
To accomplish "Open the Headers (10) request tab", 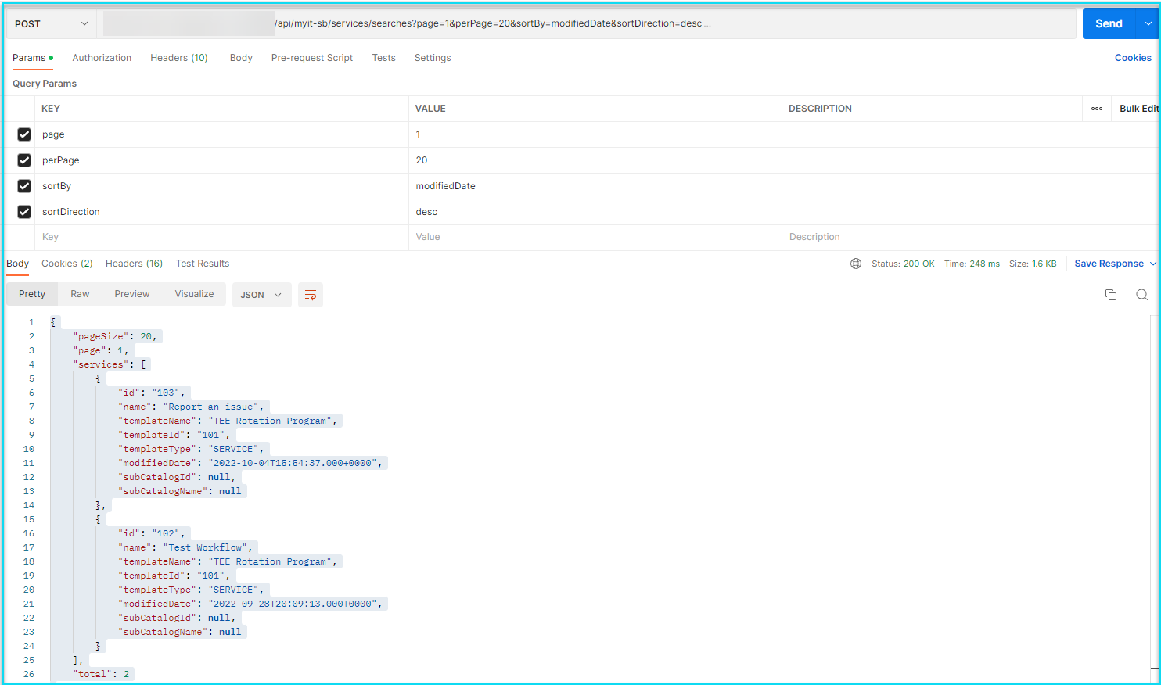I will click(178, 58).
